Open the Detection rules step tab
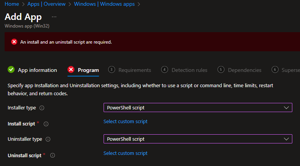The width and height of the screenshot is (300, 166). (189, 70)
